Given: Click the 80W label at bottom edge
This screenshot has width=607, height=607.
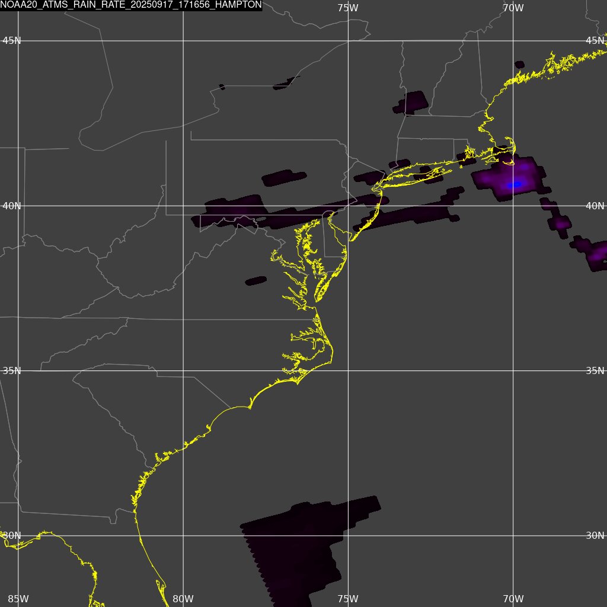Looking at the screenshot, I should (x=183, y=599).
